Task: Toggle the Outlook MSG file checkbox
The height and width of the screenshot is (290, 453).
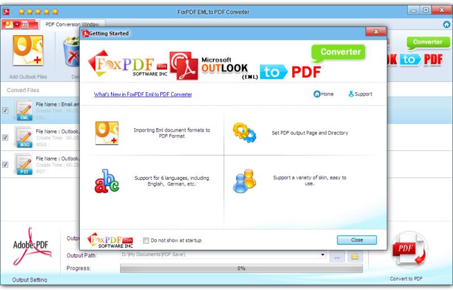Action: pos(5,137)
